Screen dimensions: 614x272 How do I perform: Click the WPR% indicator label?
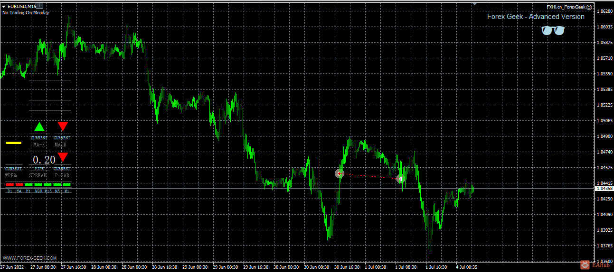tap(11, 175)
